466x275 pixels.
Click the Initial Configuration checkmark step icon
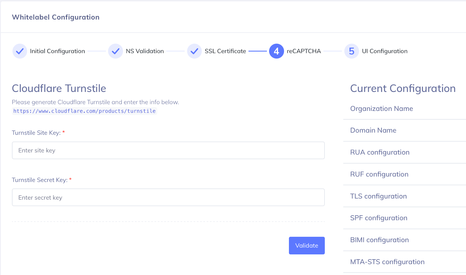pos(20,51)
